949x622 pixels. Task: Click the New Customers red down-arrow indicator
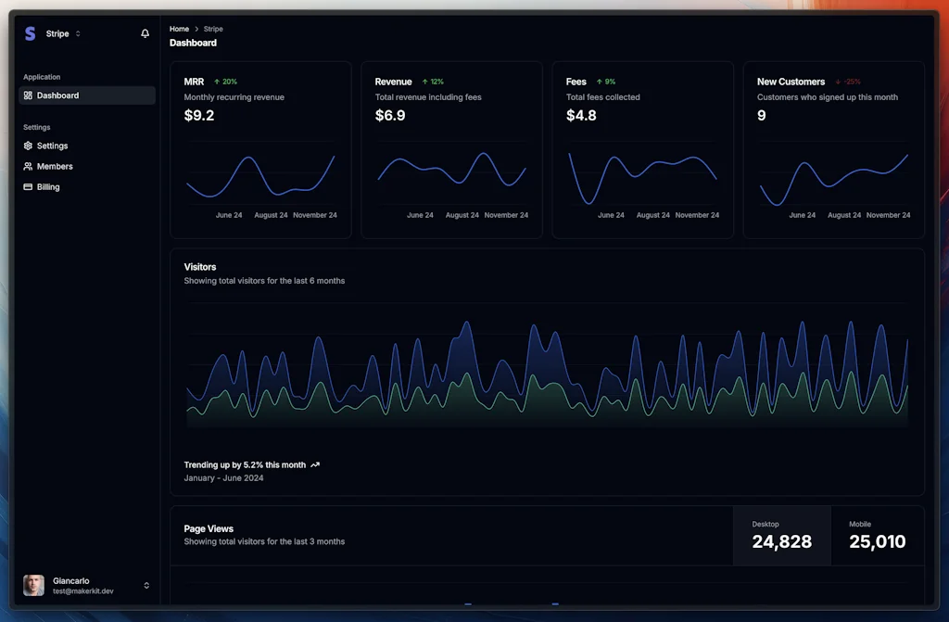pyautogui.click(x=838, y=82)
